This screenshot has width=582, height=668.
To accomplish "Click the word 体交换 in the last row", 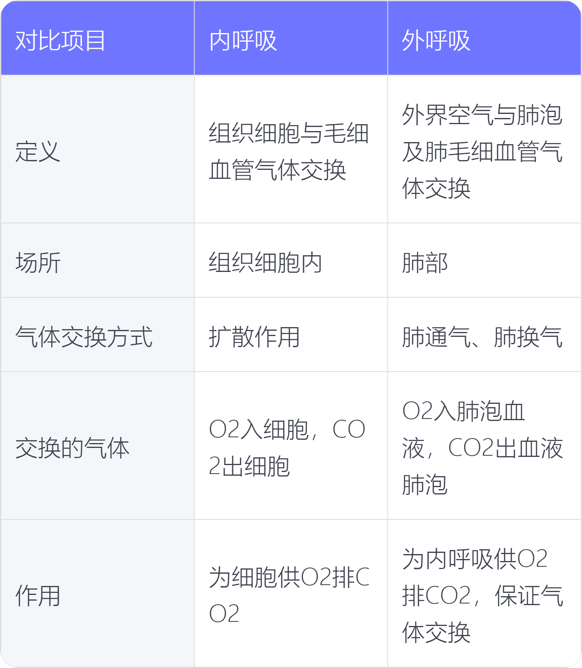I will pos(436,632).
